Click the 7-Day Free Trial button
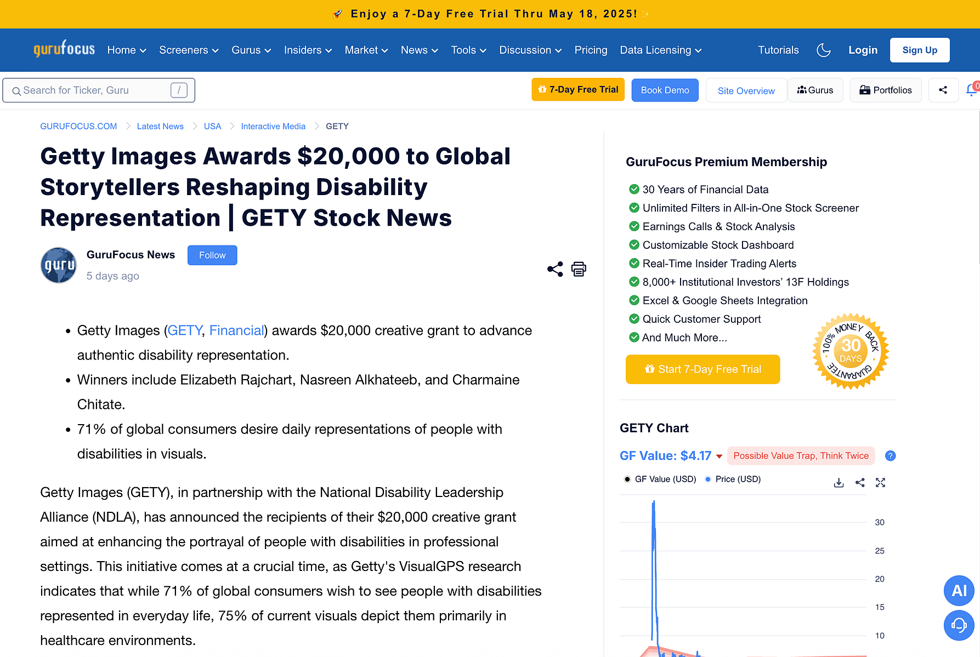980x657 pixels. [x=578, y=90]
